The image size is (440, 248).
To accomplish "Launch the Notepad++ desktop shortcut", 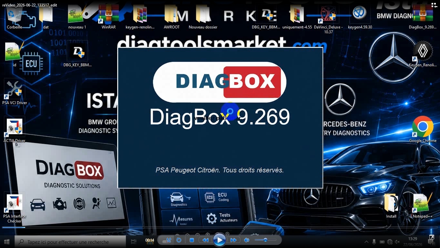I will (x=423, y=206).
